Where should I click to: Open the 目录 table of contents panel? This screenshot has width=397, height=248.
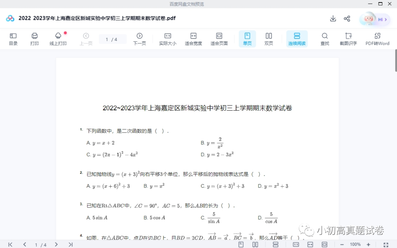point(13,39)
